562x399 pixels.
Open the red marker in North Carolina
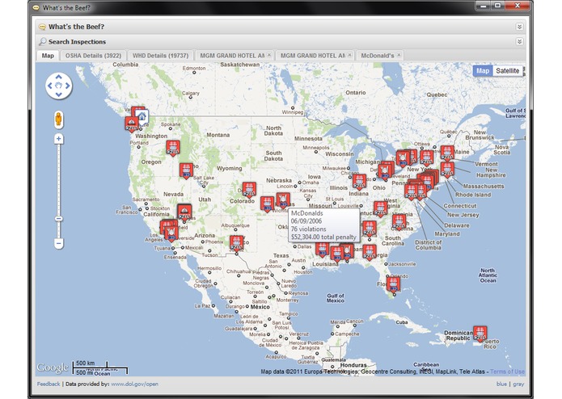(399, 222)
